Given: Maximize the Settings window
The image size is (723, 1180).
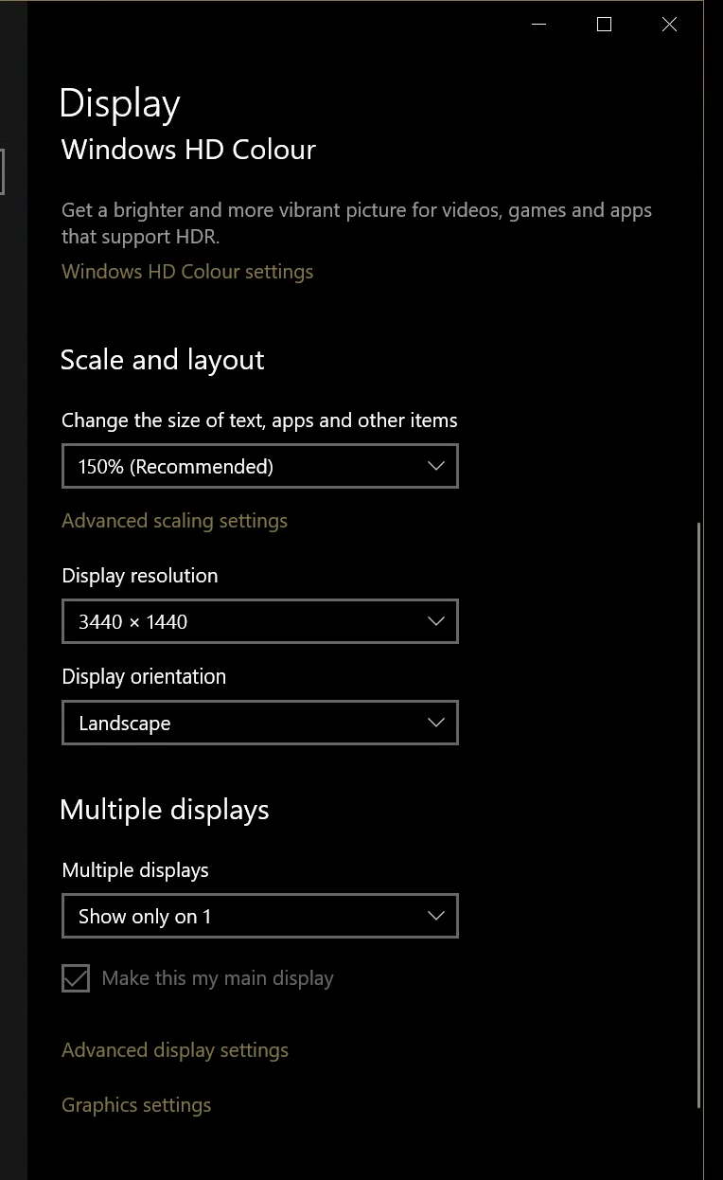Looking at the screenshot, I should (604, 25).
